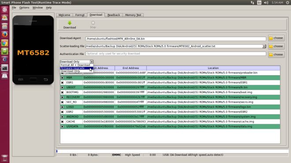
Task: Click the Authentication File input field
Action: pos(176,54)
